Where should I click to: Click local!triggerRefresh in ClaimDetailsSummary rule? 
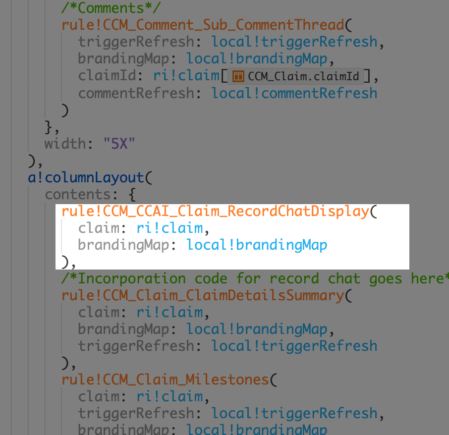pyautogui.click(x=294, y=346)
